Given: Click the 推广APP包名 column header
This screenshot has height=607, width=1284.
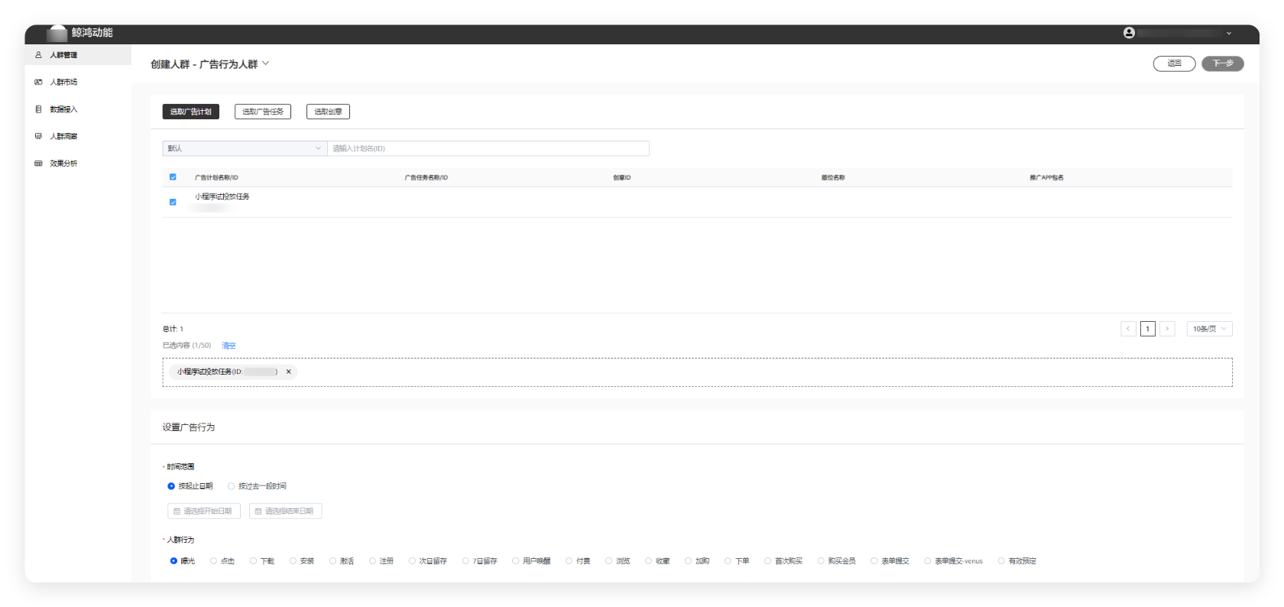Looking at the screenshot, I should coord(1046,177).
